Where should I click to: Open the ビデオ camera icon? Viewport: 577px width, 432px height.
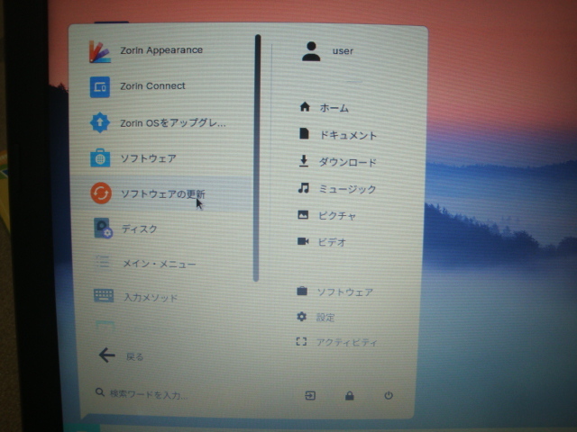[x=303, y=241]
